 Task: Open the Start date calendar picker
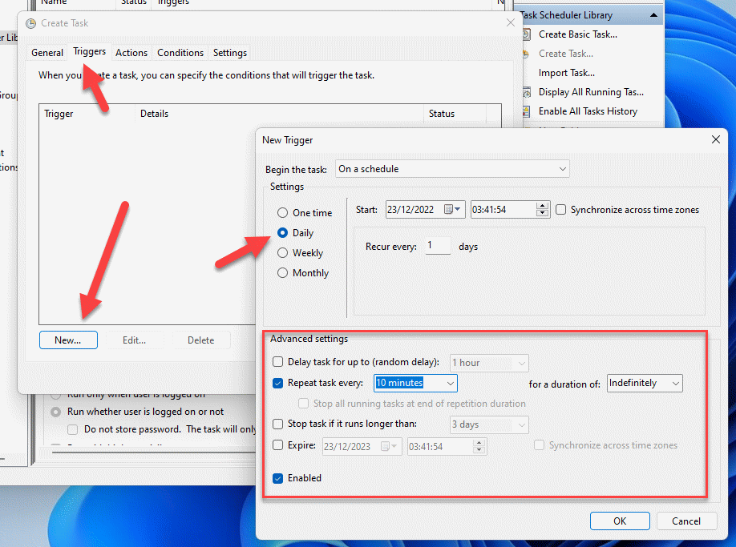[x=452, y=210]
